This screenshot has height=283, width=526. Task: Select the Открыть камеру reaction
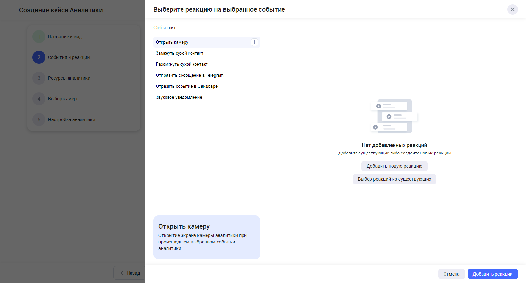pyautogui.click(x=172, y=42)
